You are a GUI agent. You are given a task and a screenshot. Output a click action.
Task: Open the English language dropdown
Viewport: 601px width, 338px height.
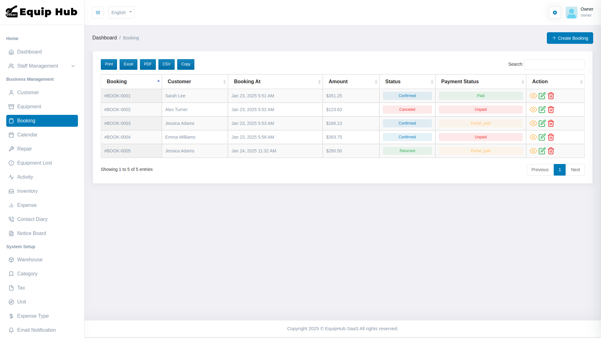tap(121, 13)
